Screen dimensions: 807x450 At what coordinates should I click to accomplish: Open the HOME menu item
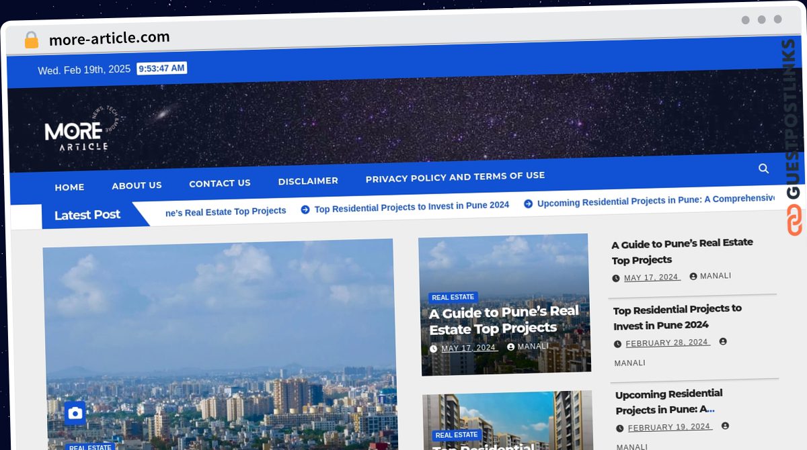pyautogui.click(x=69, y=187)
